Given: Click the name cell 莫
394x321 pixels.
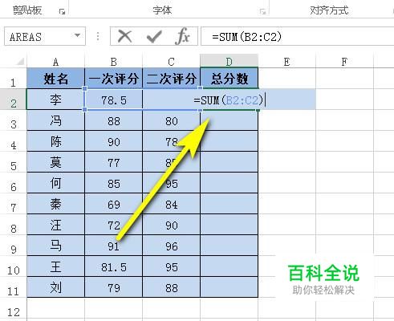Looking at the screenshot, I should coord(55,162).
